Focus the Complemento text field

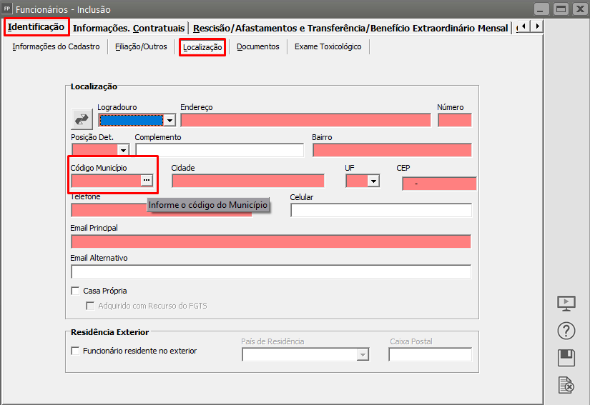tap(220, 150)
